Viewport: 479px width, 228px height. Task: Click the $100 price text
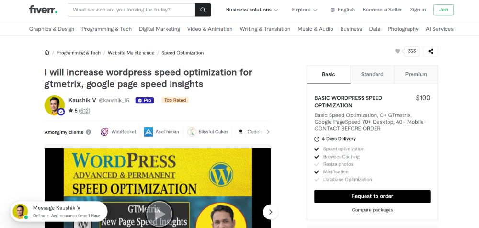click(x=423, y=98)
